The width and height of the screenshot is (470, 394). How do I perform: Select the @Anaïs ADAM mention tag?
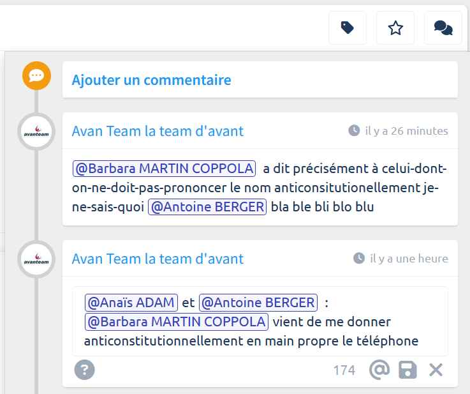click(131, 302)
